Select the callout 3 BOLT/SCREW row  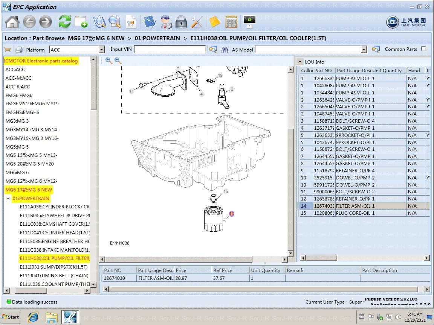tap(365, 121)
